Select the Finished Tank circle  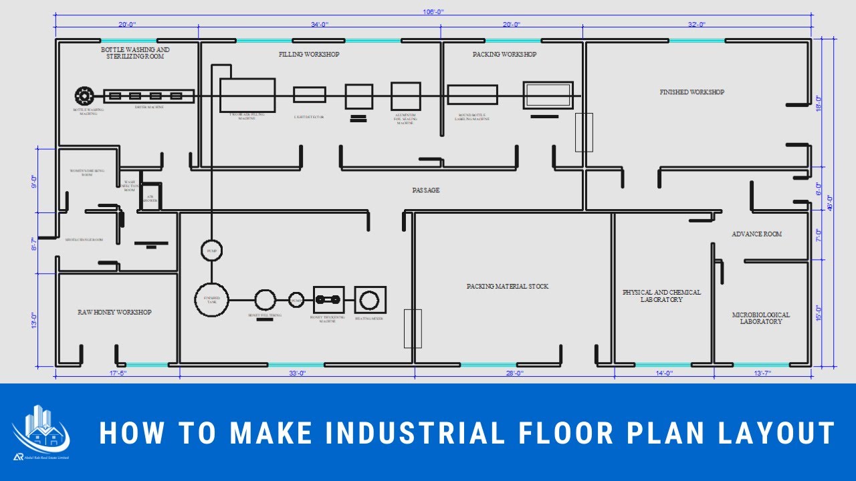tap(211, 299)
